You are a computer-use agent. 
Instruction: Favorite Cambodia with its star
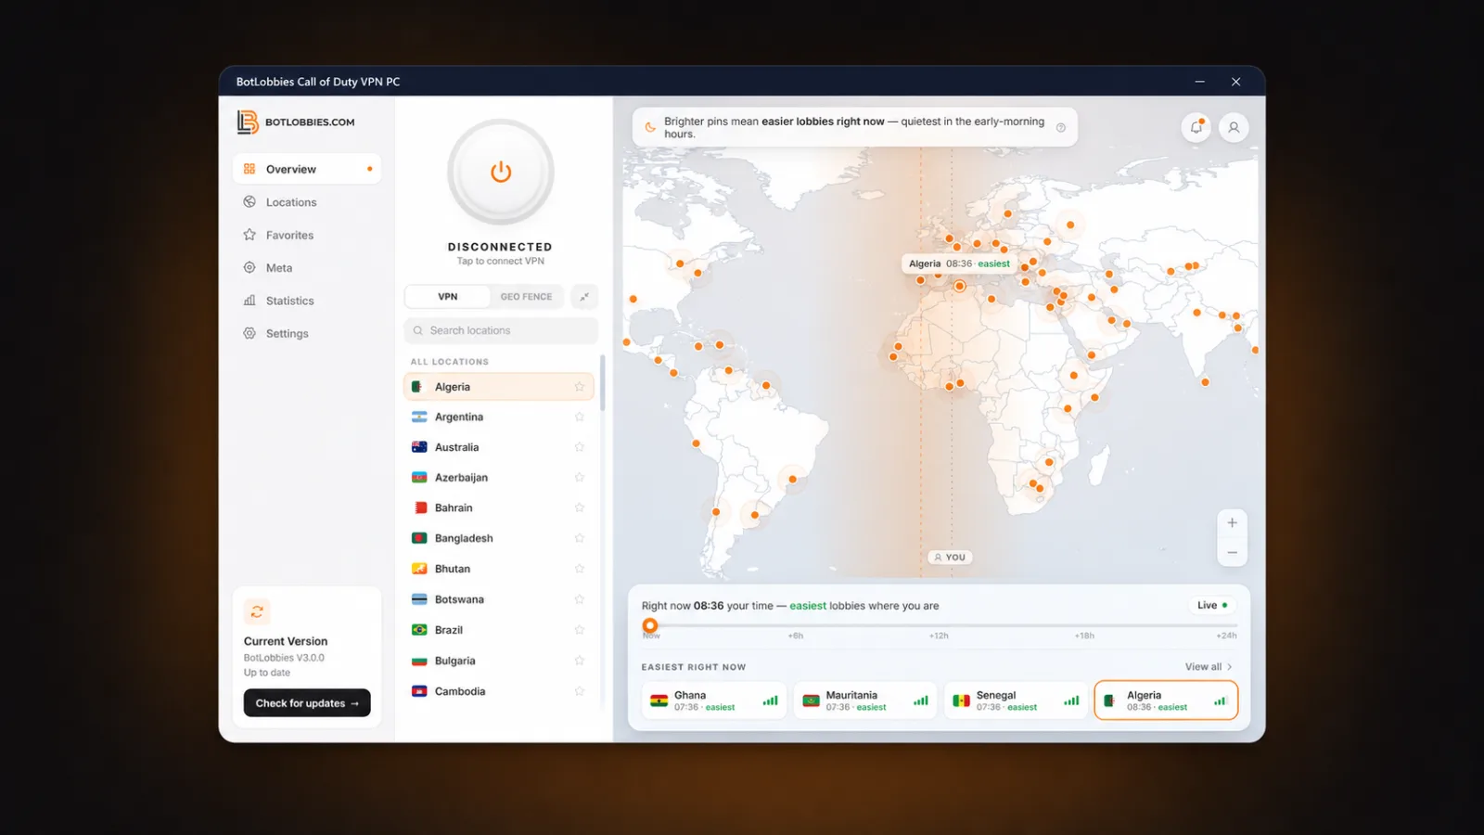579,691
